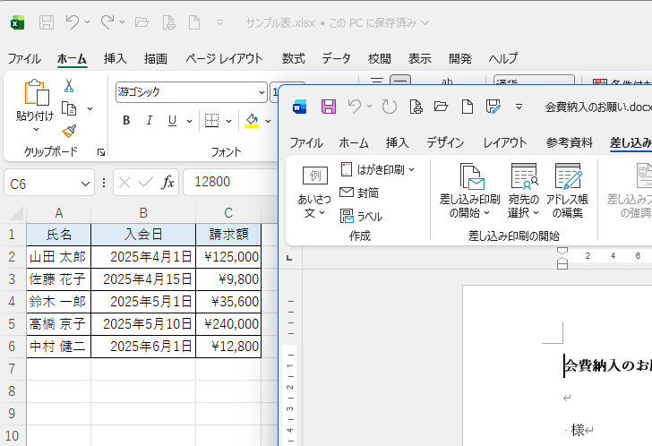Screen dimensions: 652x446
Task: Click Word repeat/redo circular arrow icon
Action: (x=390, y=107)
